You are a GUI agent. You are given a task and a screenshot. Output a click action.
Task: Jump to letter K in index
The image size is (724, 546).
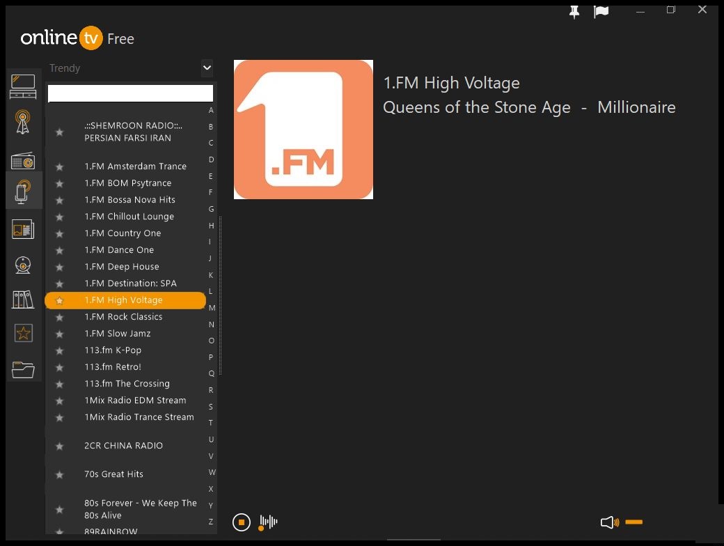coord(211,275)
